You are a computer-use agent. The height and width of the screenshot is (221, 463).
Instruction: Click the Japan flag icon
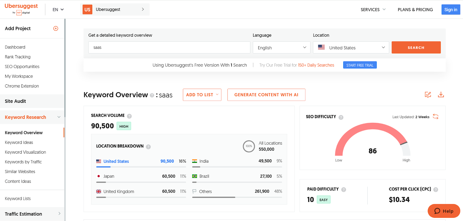click(99, 176)
